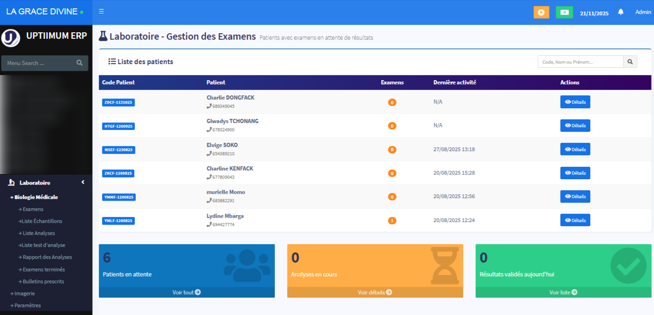Open the sidebar hamburger menu
The height and width of the screenshot is (315, 654).
101,12
